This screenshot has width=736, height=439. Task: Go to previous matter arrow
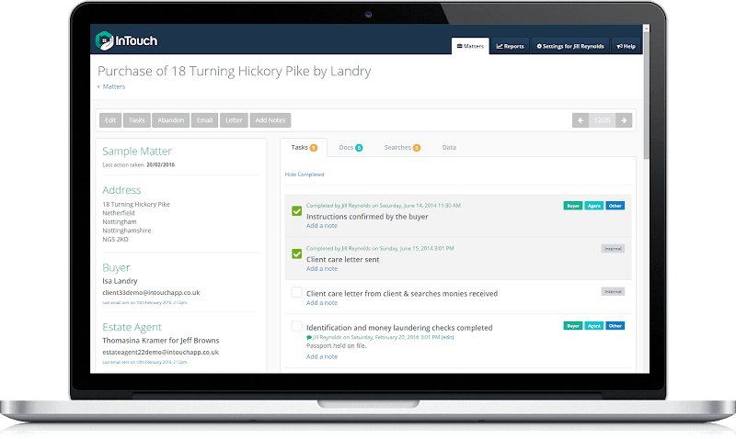pos(581,120)
